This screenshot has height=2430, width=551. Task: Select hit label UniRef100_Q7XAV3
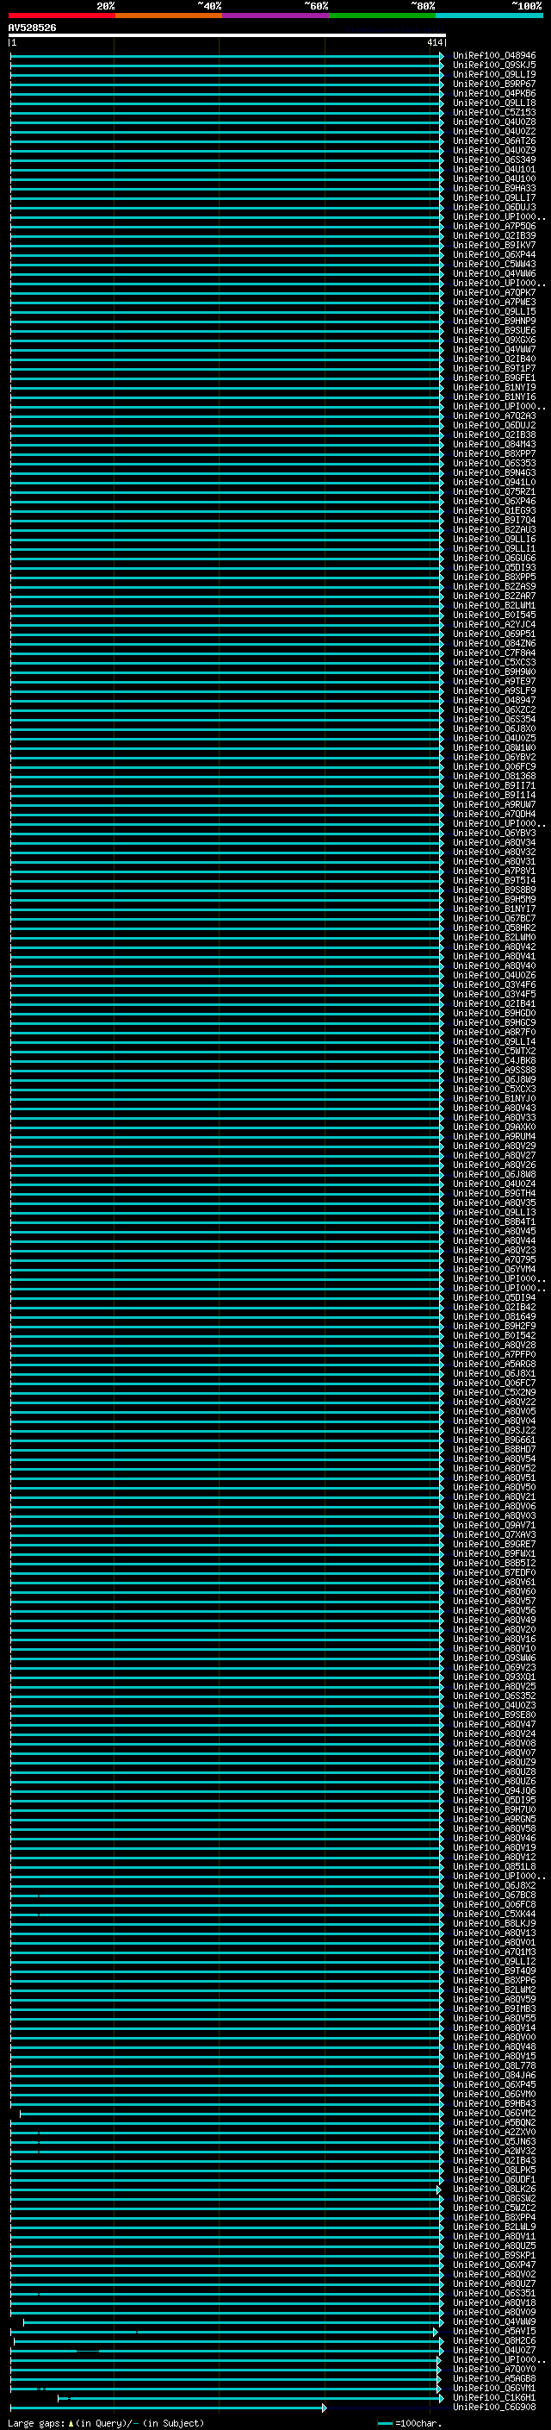coord(494,1534)
